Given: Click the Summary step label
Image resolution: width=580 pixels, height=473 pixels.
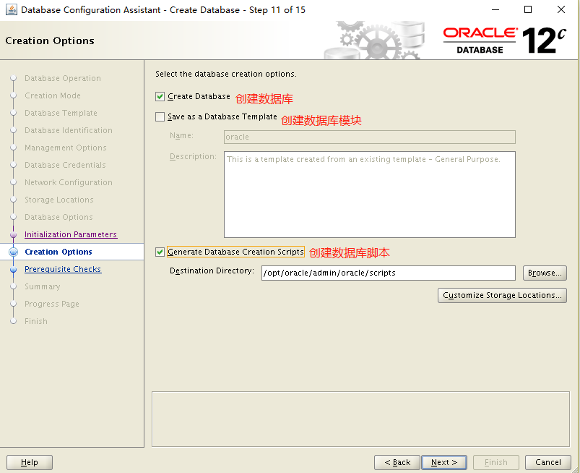Looking at the screenshot, I should click(42, 286).
